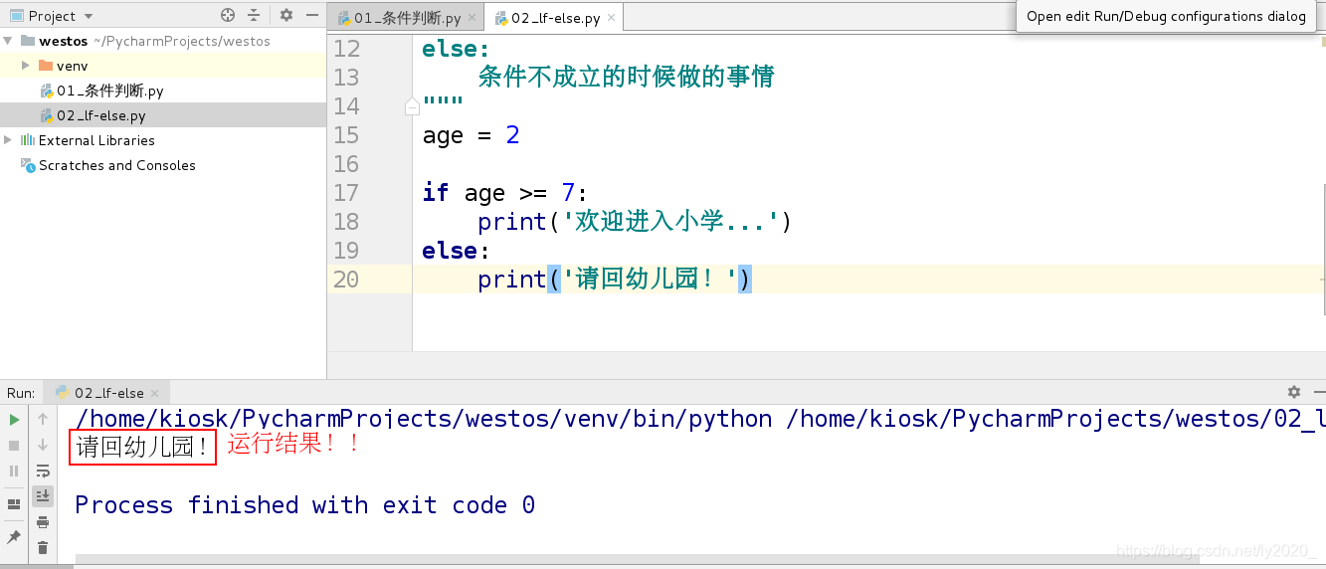
Task: Pin the Run tab
Action: coord(14,537)
